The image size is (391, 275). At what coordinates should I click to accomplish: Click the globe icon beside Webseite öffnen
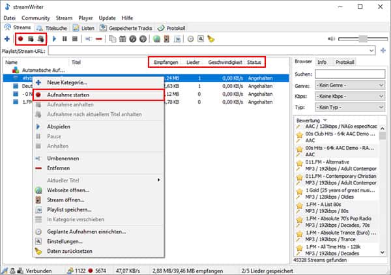(38, 190)
